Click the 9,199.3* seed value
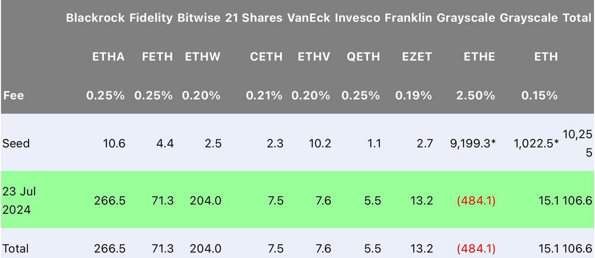The width and height of the screenshot is (595, 258). click(473, 143)
